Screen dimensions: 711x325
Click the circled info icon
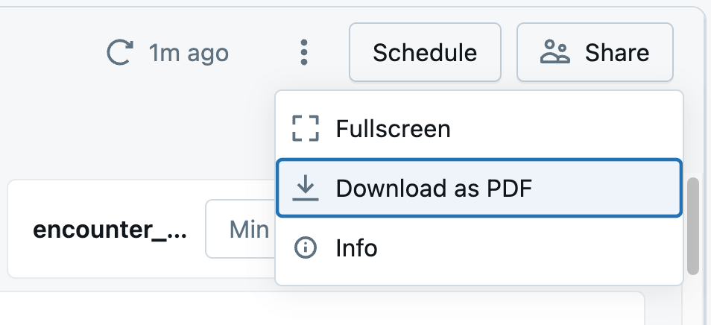(305, 247)
